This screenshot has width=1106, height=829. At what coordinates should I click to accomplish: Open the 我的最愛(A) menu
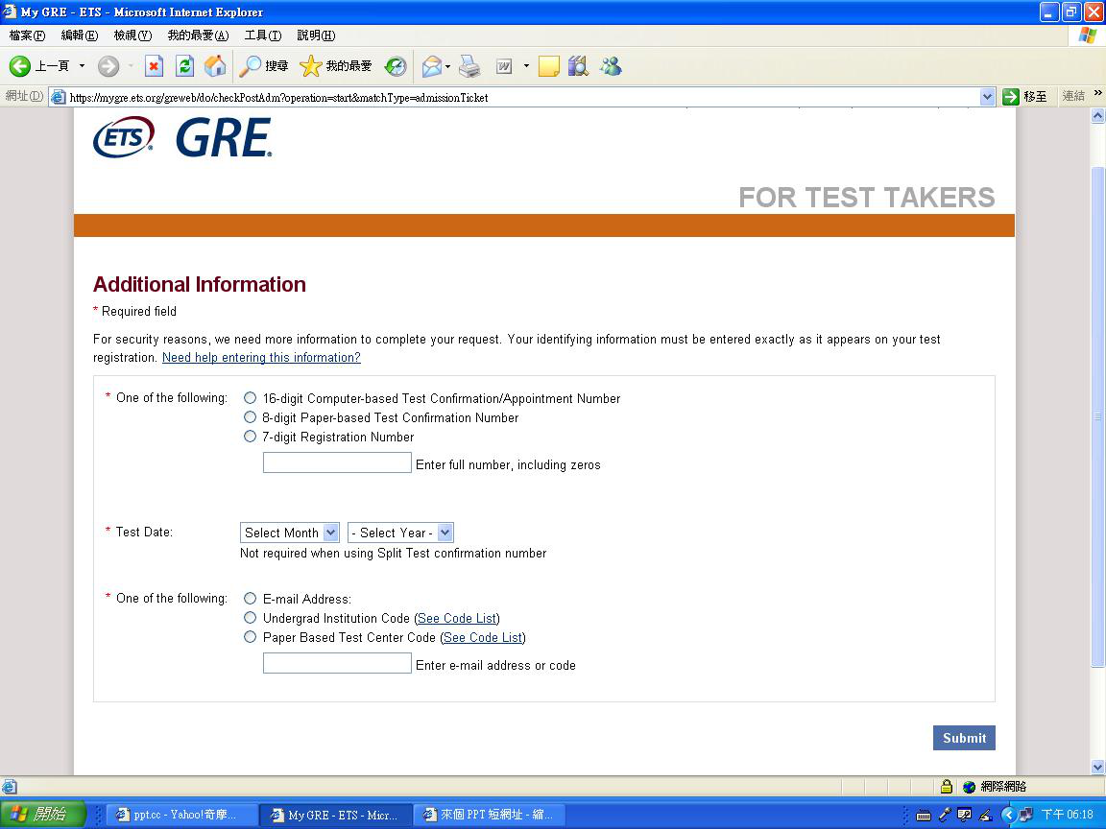coord(198,36)
